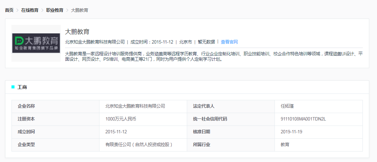Click credit code 91110108MA001TDN2L

tap(303, 119)
